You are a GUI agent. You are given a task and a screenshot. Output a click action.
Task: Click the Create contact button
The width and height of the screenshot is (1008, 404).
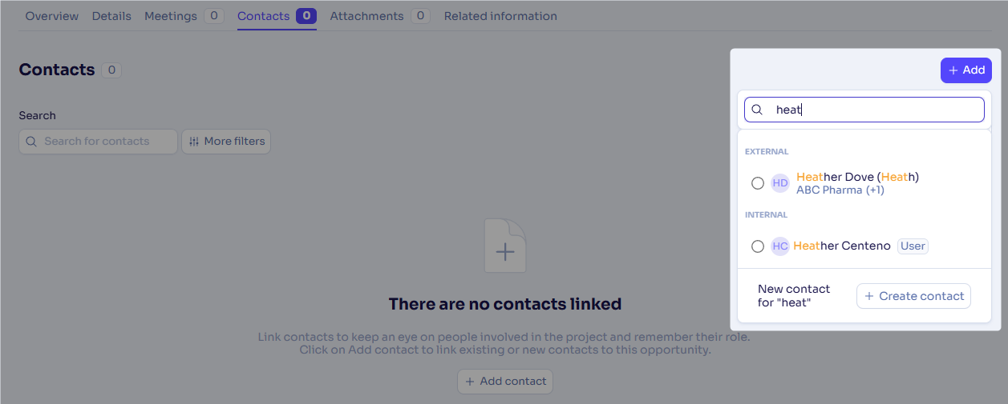tap(913, 296)
